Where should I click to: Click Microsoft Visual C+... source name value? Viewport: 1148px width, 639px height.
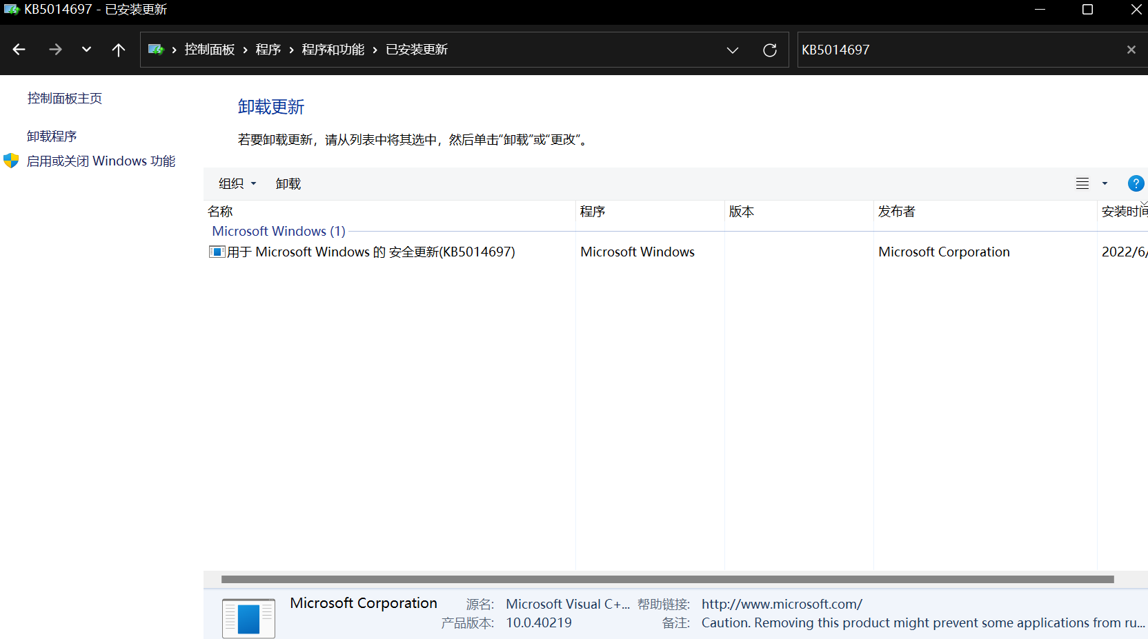tap(568, 605)
